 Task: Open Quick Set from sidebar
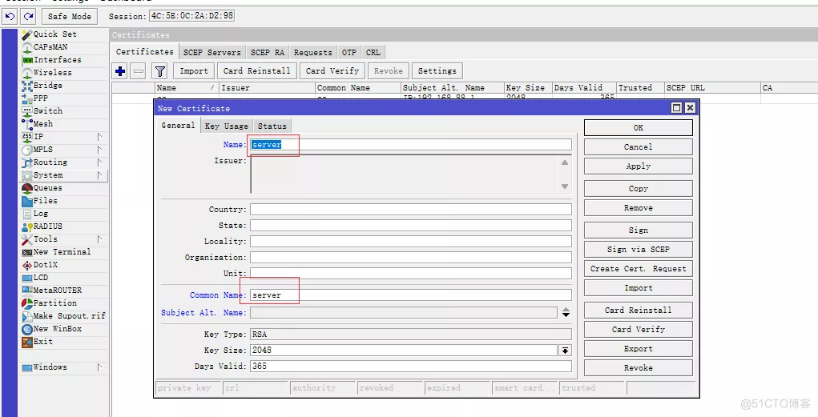[54, 34]
